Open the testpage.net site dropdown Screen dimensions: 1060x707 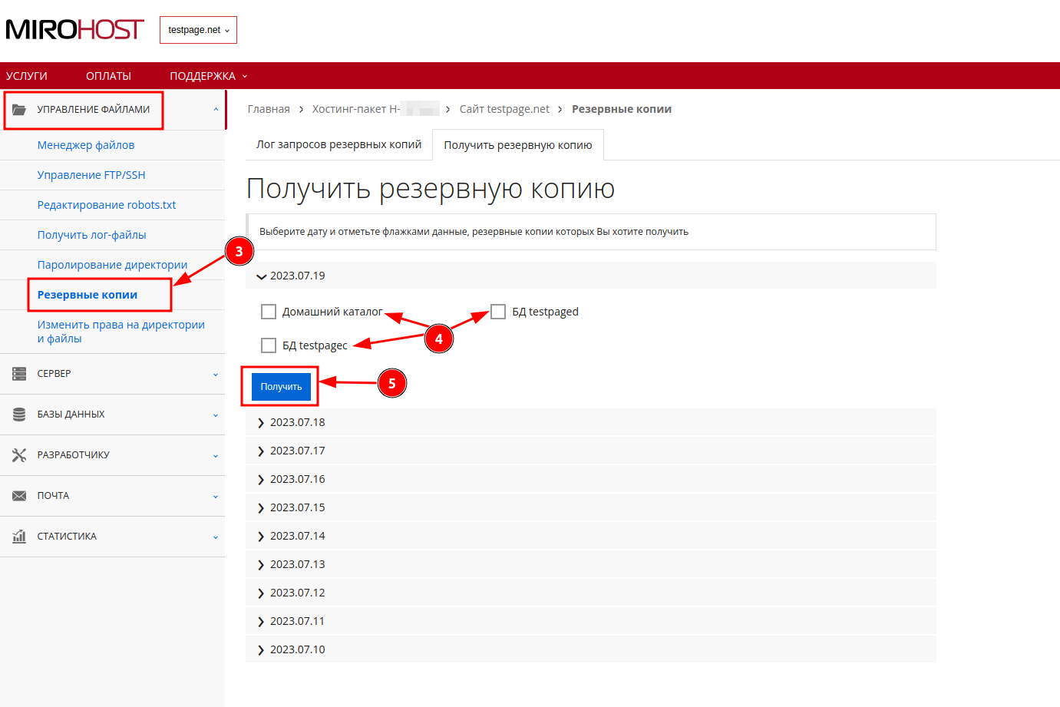[x=199, y=30]
